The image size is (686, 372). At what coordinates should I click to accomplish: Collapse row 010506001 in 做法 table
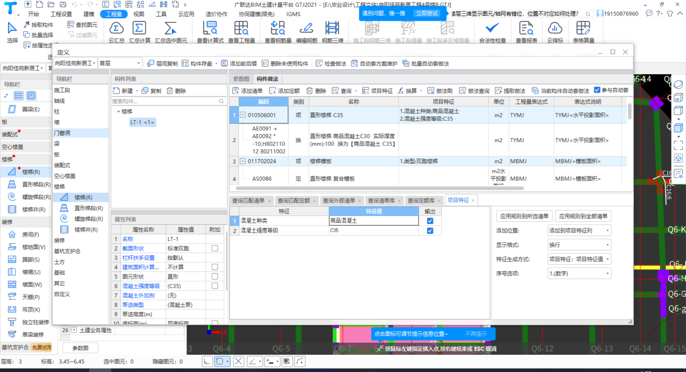pyautogui.click(x=243, y=115)
